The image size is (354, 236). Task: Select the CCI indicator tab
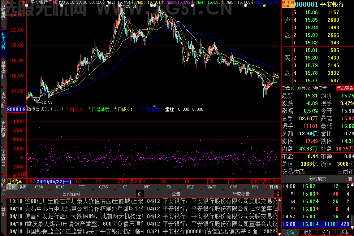82,187
